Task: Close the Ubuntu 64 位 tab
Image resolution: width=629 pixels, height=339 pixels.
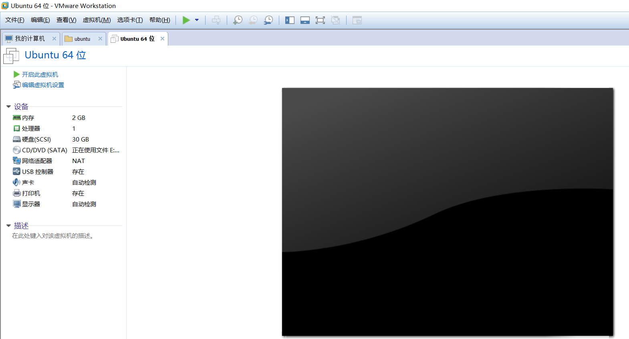Action: point(163,39)
